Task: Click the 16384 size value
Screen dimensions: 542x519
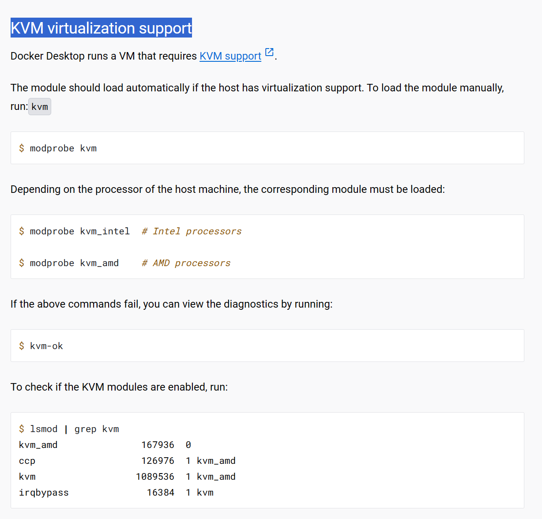Action: (x=161, y=493)
